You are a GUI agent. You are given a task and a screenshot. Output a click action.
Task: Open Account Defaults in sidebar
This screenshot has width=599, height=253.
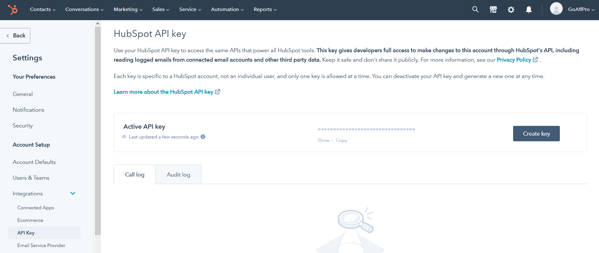[x=34, y=162]
